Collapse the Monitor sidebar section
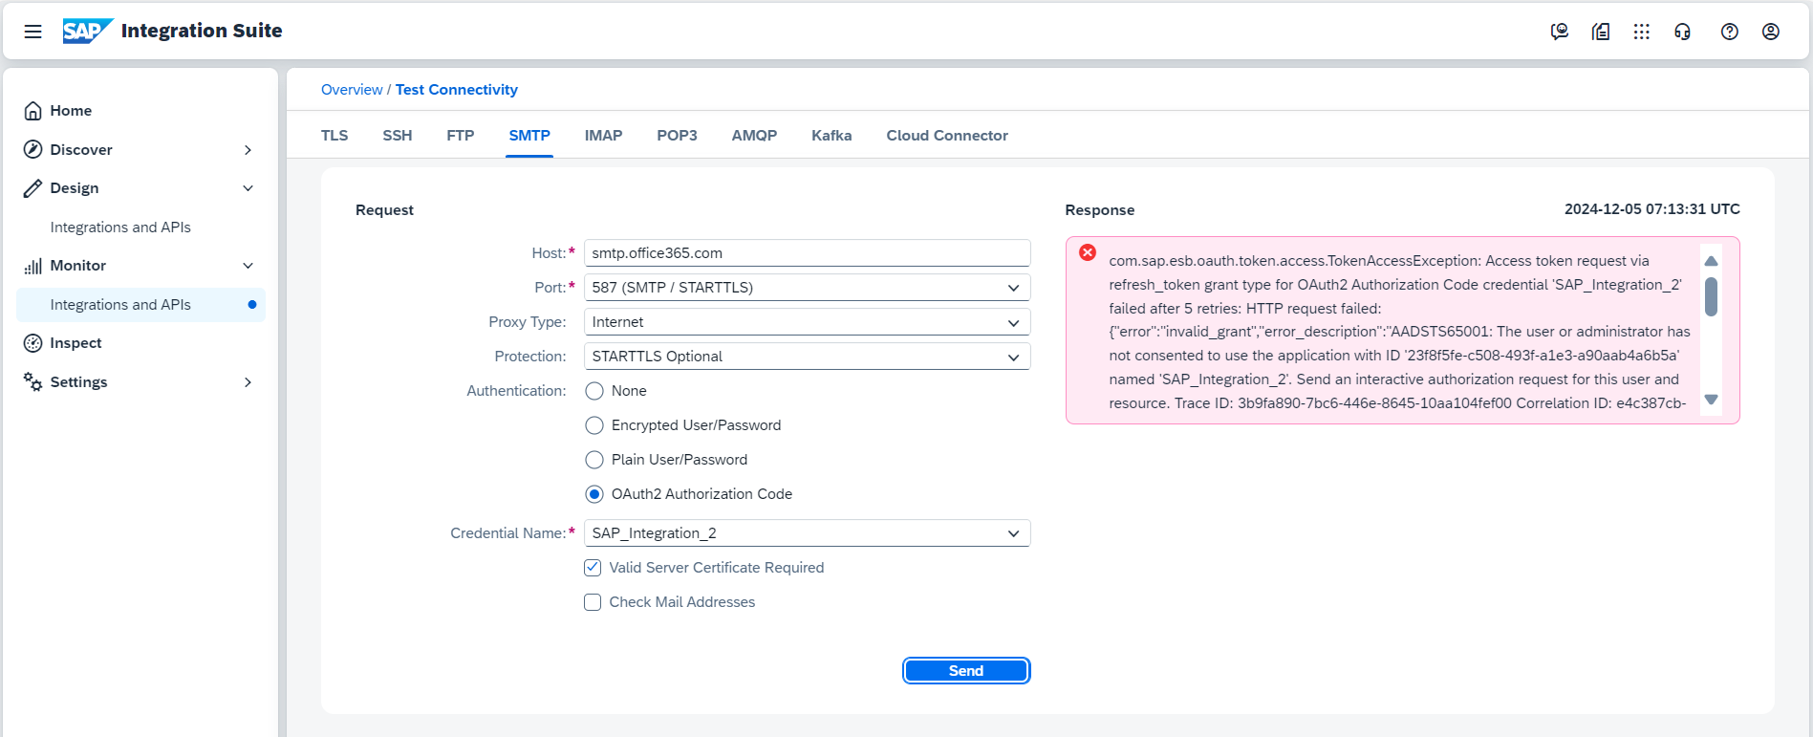1813x737 pixels. tap(248, 266)
